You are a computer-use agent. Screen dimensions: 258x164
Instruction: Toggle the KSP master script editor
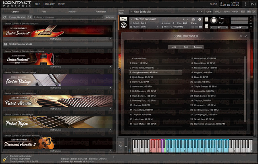(243, 12)
